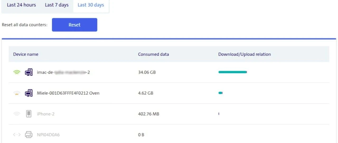The width and height of the screenshot is (338, 143).
Task: Click the computer icon next to Miele Oven
Action: coord(29,93)
